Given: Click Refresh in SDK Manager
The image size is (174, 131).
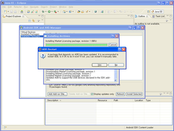Looking at the screenshot, I should [x=120, y=94].
